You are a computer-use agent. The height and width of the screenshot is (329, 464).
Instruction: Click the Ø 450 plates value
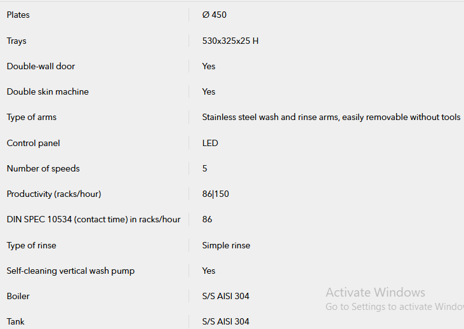[x=215, y=15]
